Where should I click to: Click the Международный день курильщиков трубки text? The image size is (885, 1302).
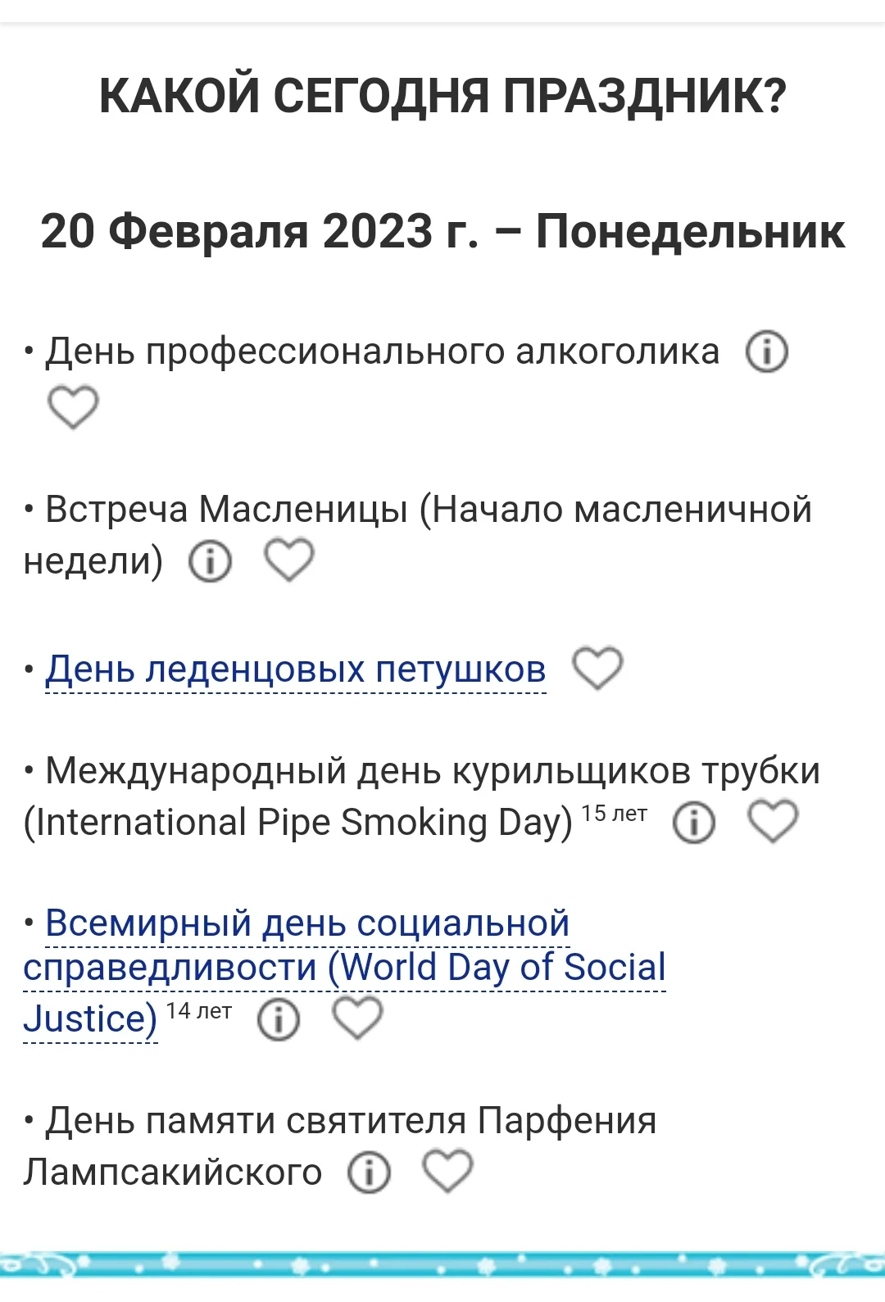(x=433, y=771)
